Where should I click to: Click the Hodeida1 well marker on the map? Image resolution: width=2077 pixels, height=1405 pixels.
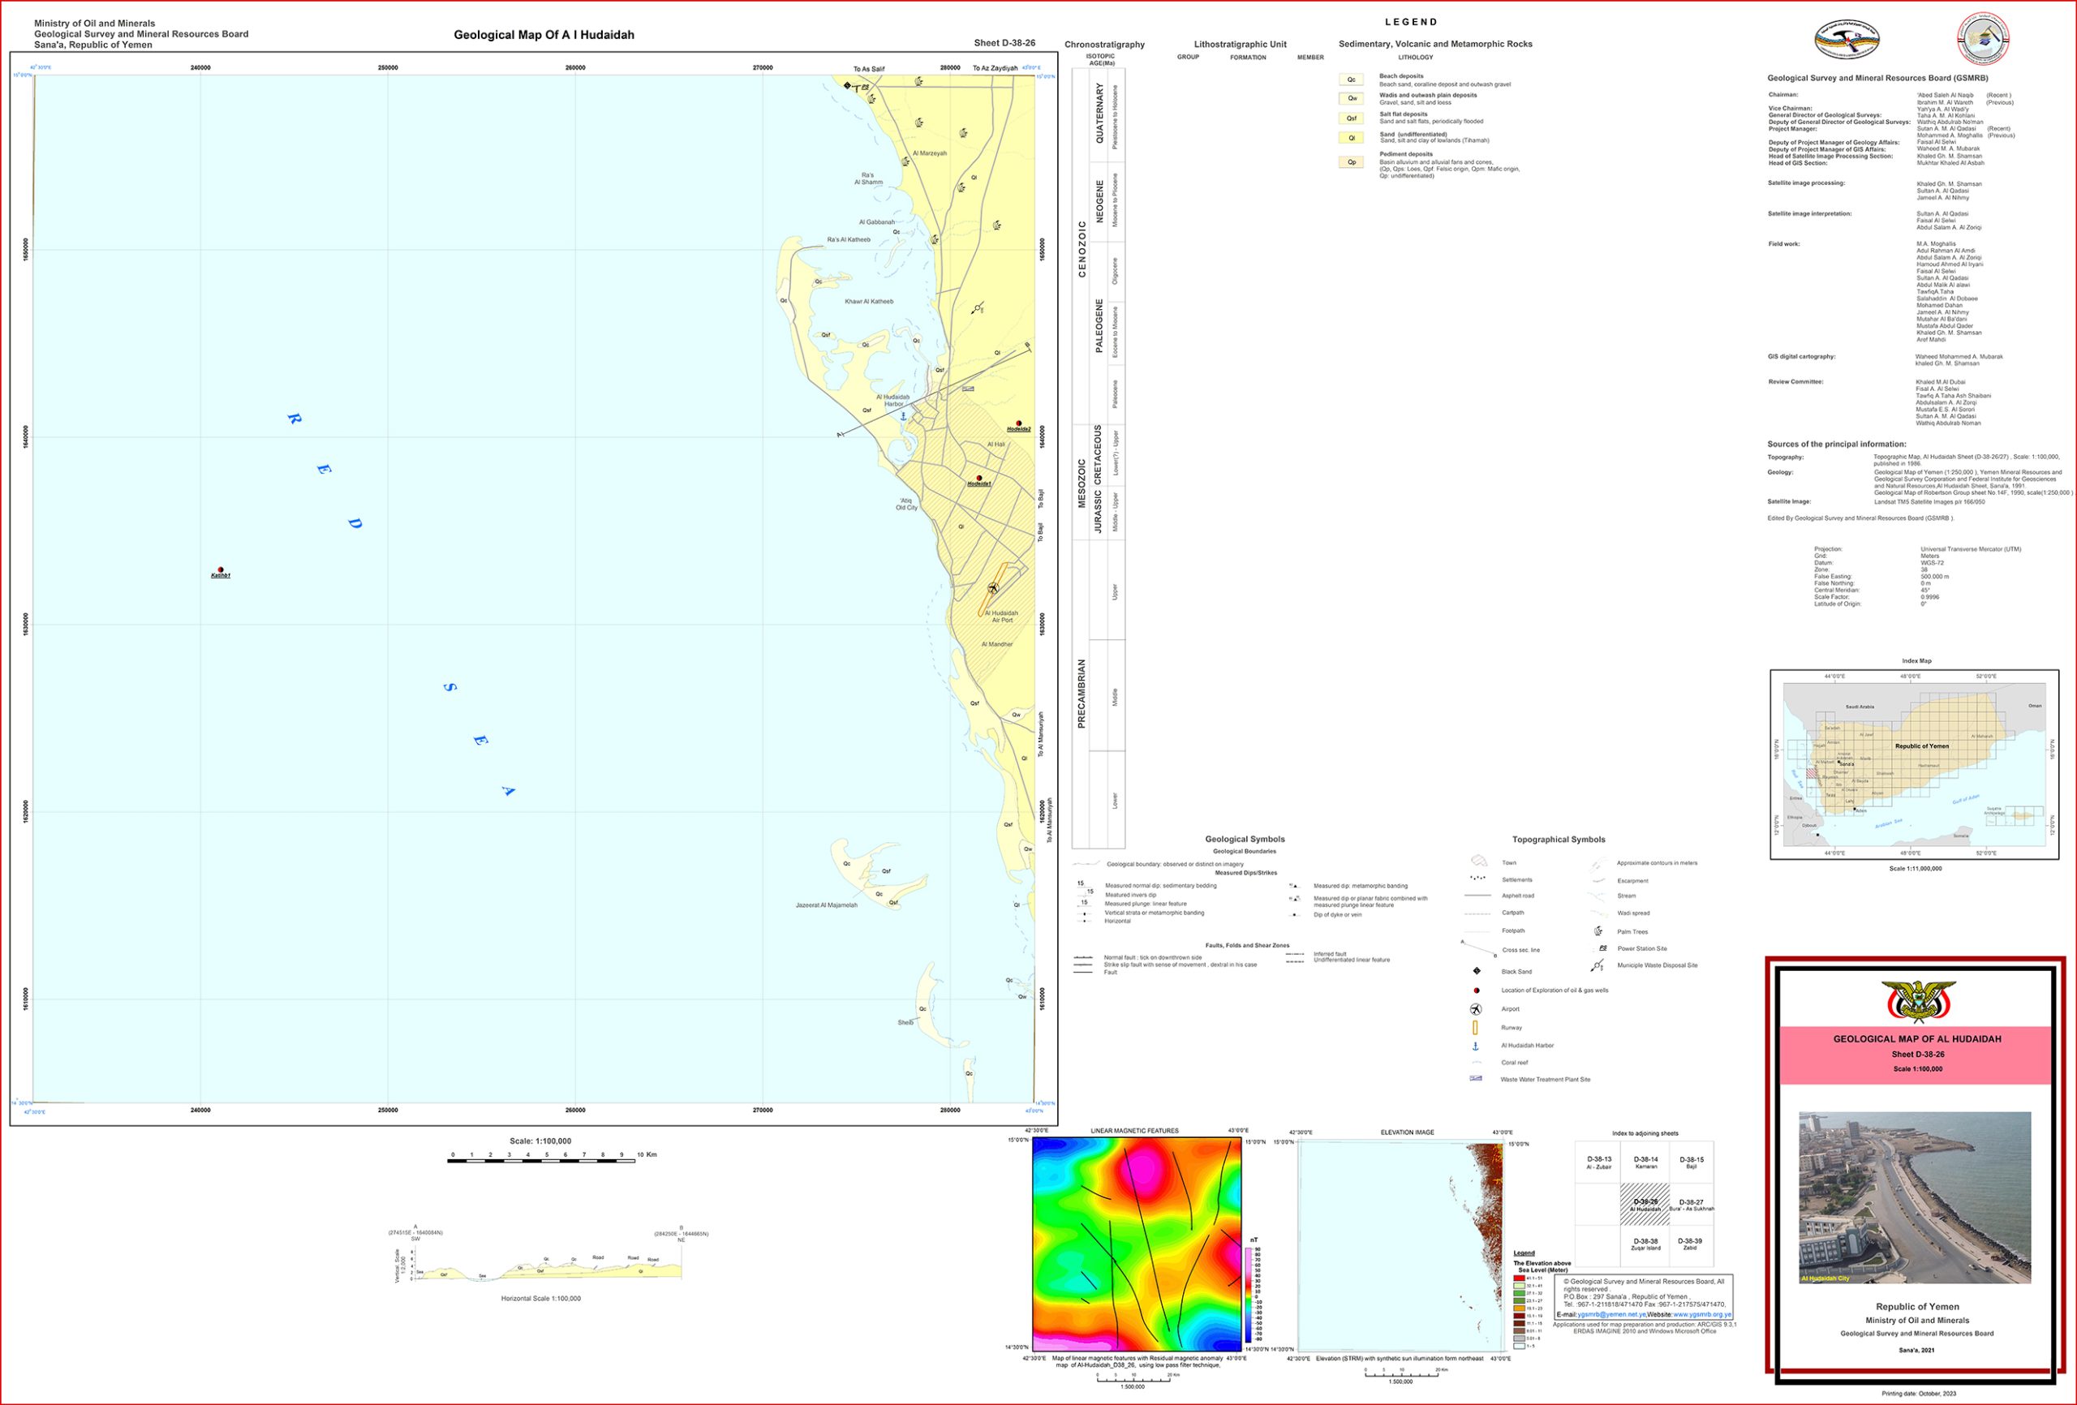click(979, 478)
